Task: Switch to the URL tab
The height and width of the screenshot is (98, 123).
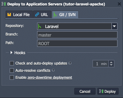Action: coord(42,15)
